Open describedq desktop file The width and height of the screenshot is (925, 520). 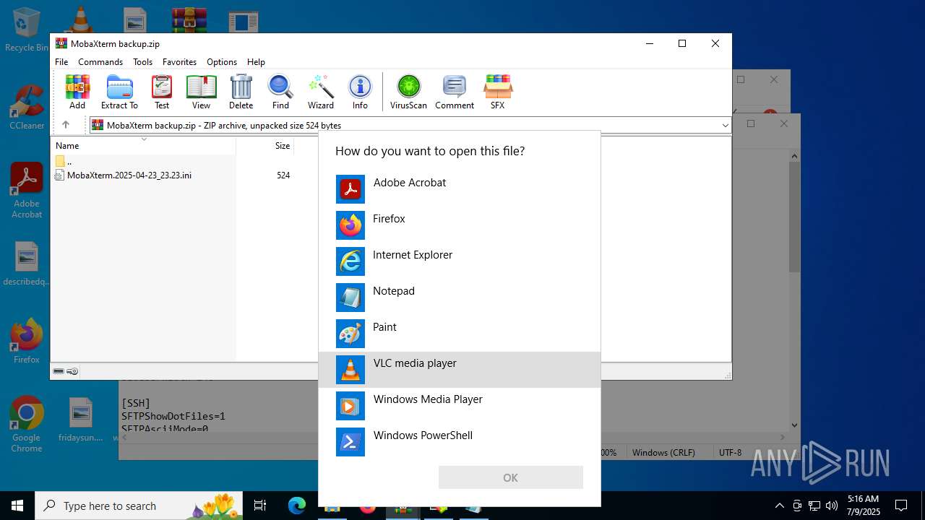(27, 265)
